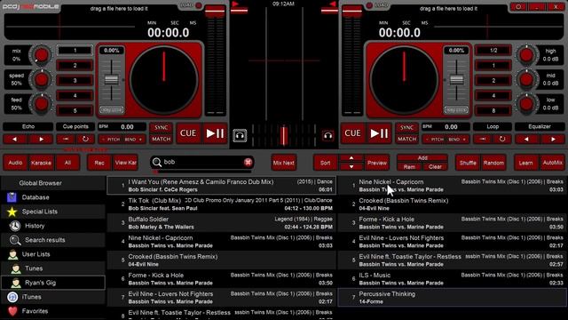
Task: Move selected track down arrow
Action: coord(351,167)
